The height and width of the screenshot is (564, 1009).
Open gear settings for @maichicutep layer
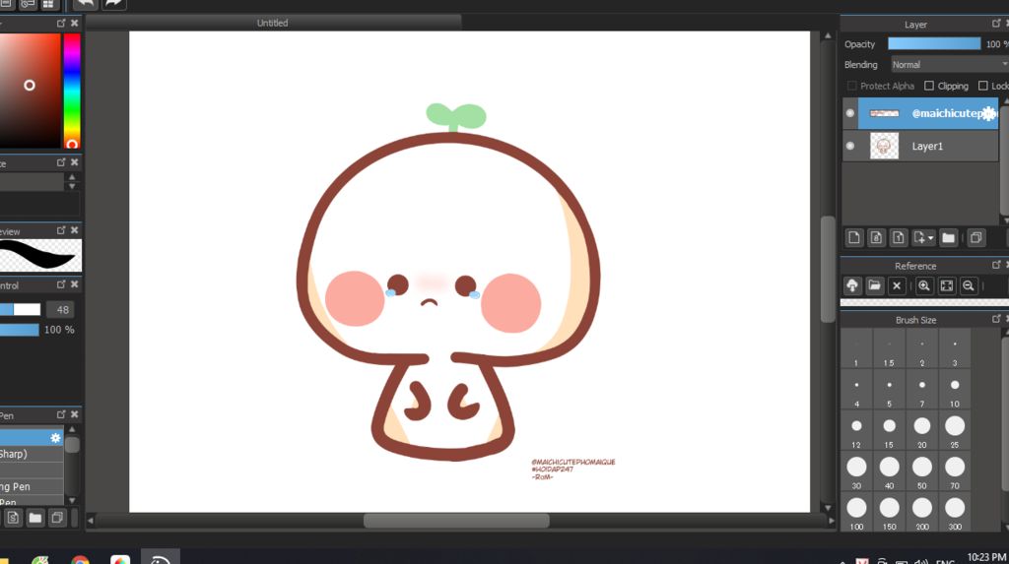pos(989,114)
